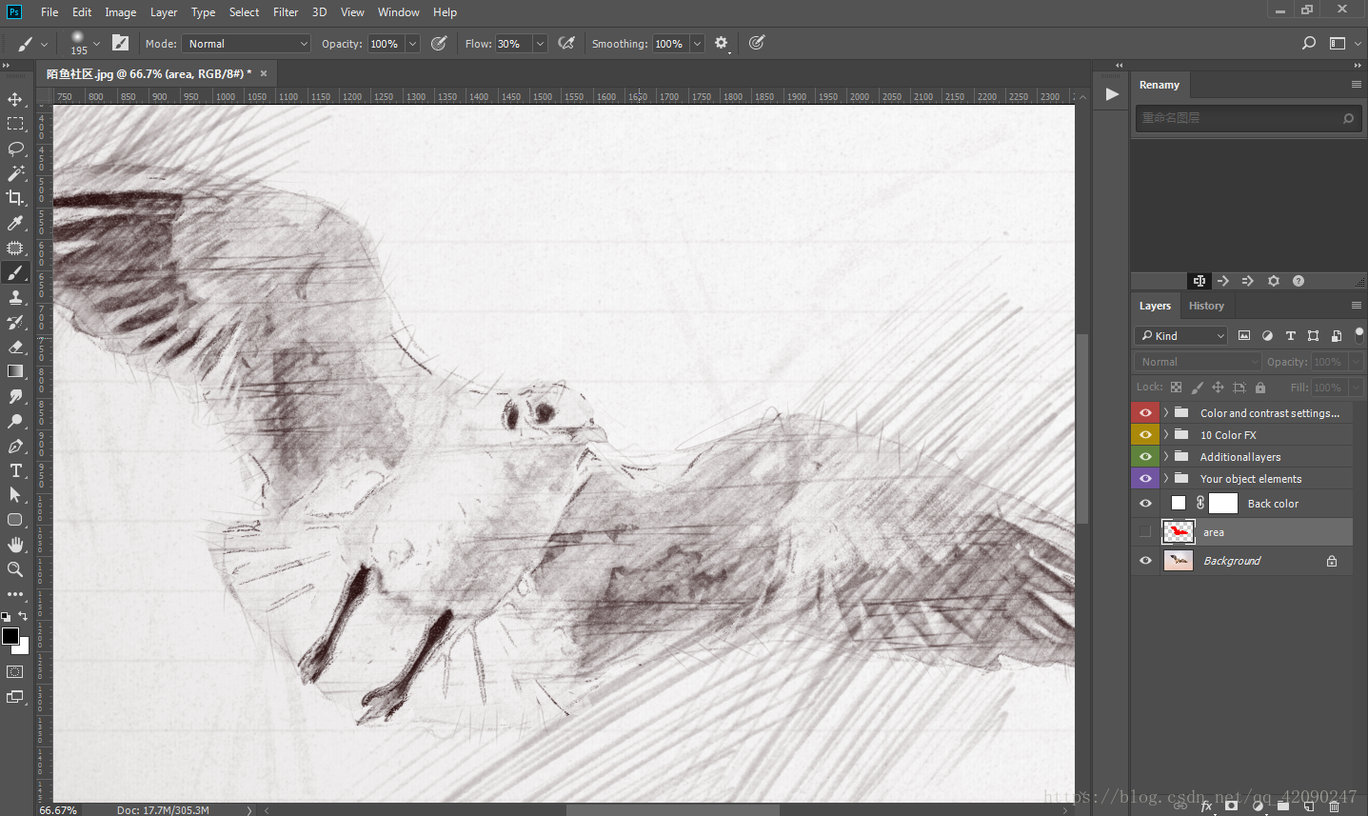Enable airbrush-style build-up effects
Image resolution: width=1368 pixels, height=816 pixels.
(x=566, y=43)
